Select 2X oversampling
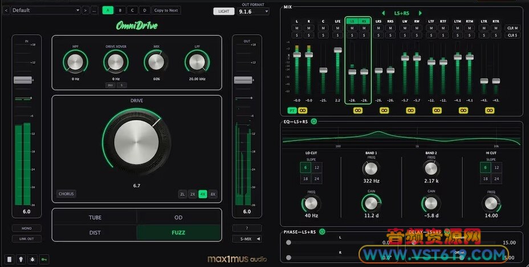Screen dimensions: 529x267 (x=192, y=194)
